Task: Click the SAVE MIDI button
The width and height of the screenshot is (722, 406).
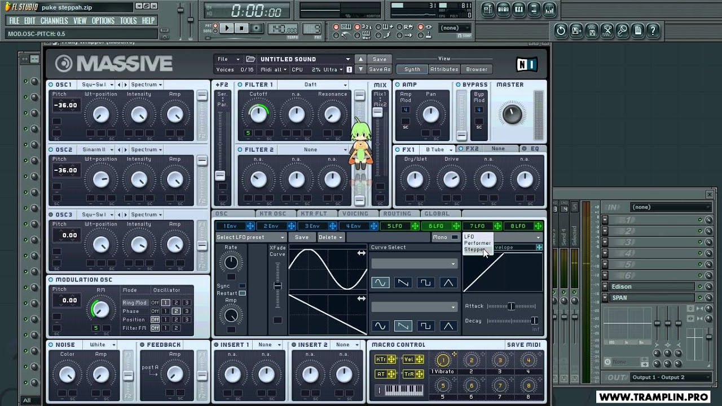Action: [523, 345]
